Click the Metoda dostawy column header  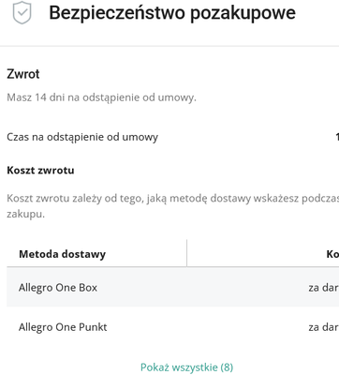[x=63, y=254]
